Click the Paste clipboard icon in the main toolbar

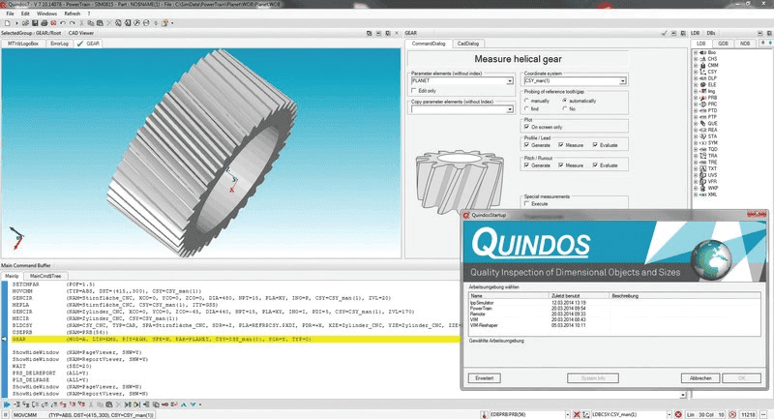(100, 22)
